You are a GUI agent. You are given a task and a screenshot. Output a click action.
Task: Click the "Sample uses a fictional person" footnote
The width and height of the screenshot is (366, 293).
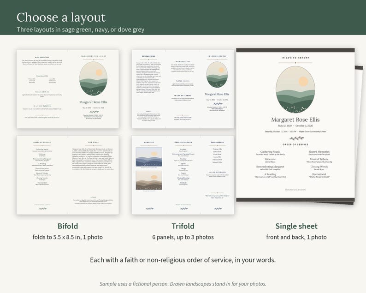tap(183, 284)
